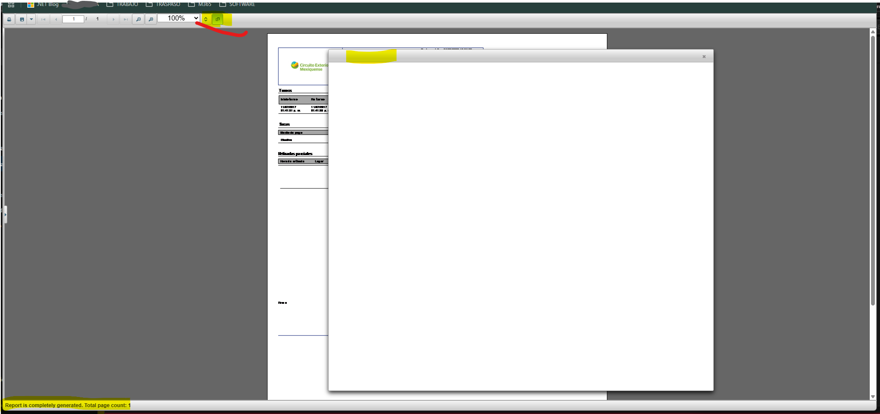The height and width of the screenshot is (414, 880).
Task: Click the Zoom out magnifier
Action: point(138,19)
